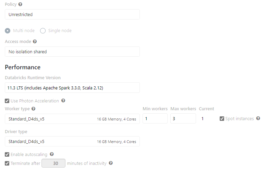This screenshot has height=171, width=267.
Task: Disable the Spot instances checkbox
Action: [x=222, y=119]
